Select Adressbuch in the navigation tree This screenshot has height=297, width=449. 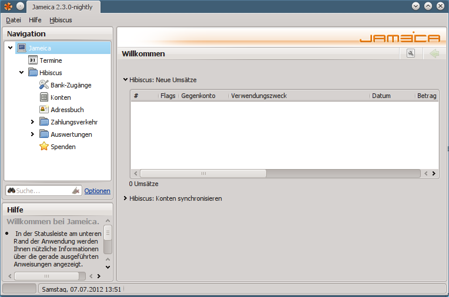(67, 110)
